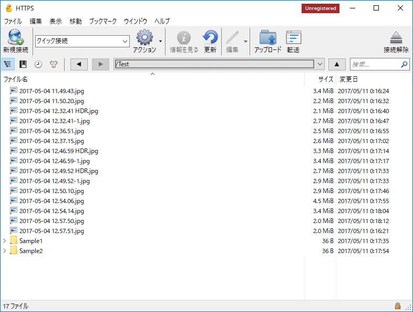Viewport: 413px width, 312px height.
Task: Select file 2017-05-04 12.32.41-1.jpg
Action: tap(55, 121)
